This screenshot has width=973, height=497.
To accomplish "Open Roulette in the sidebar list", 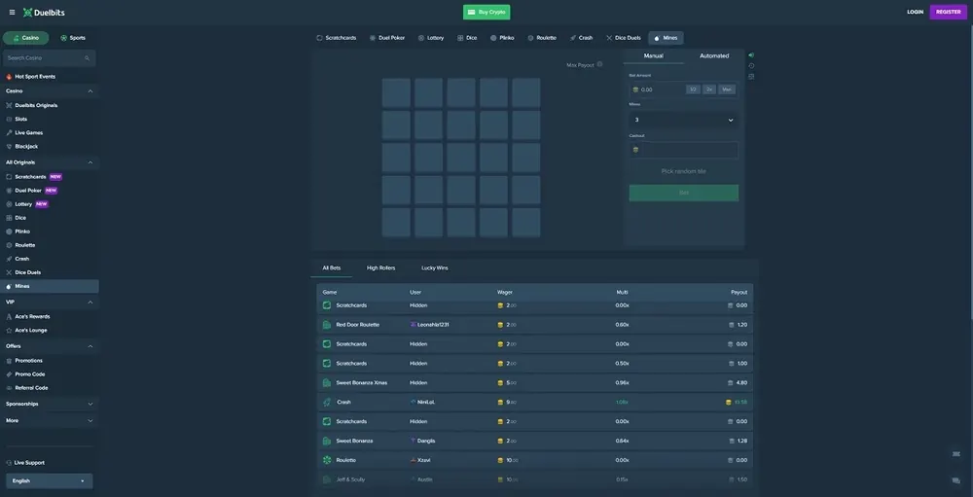I will [25, 245].
